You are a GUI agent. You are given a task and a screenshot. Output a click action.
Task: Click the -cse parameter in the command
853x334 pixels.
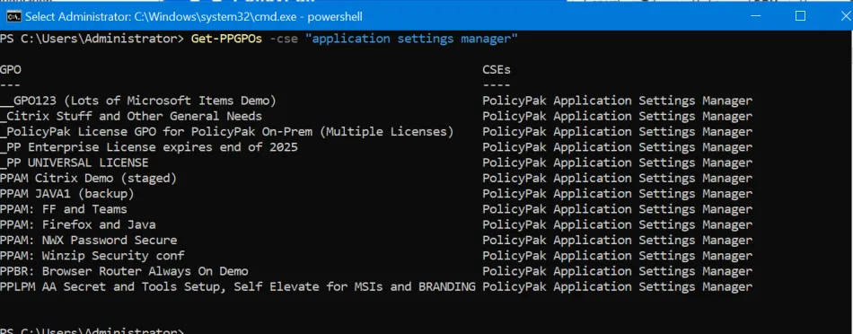pyautogui.click(x=284, y=39)
